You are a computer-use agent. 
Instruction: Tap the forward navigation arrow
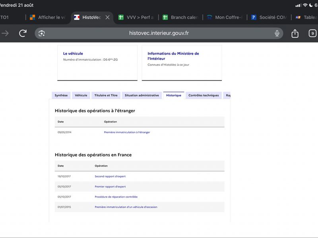pos(5,33)
